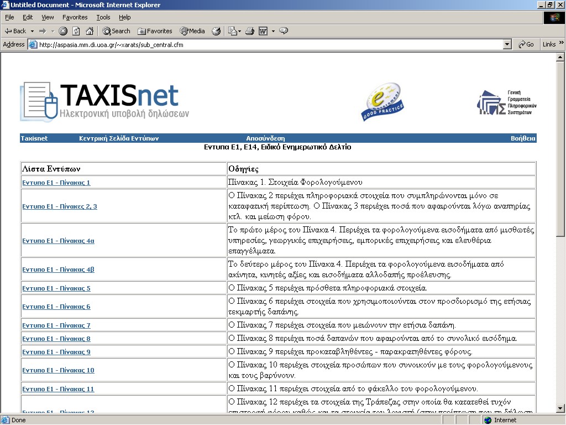Expand the Edit icon dropdown arrow

[x=273, y=31]
